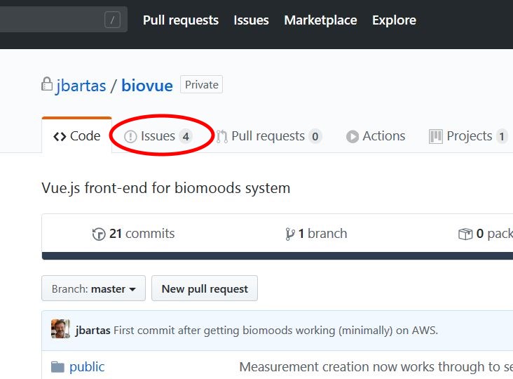The height and width of the screenshot is (379, 513).
Task: Open jbartas owner profile link
Action: tap(81, 86)
